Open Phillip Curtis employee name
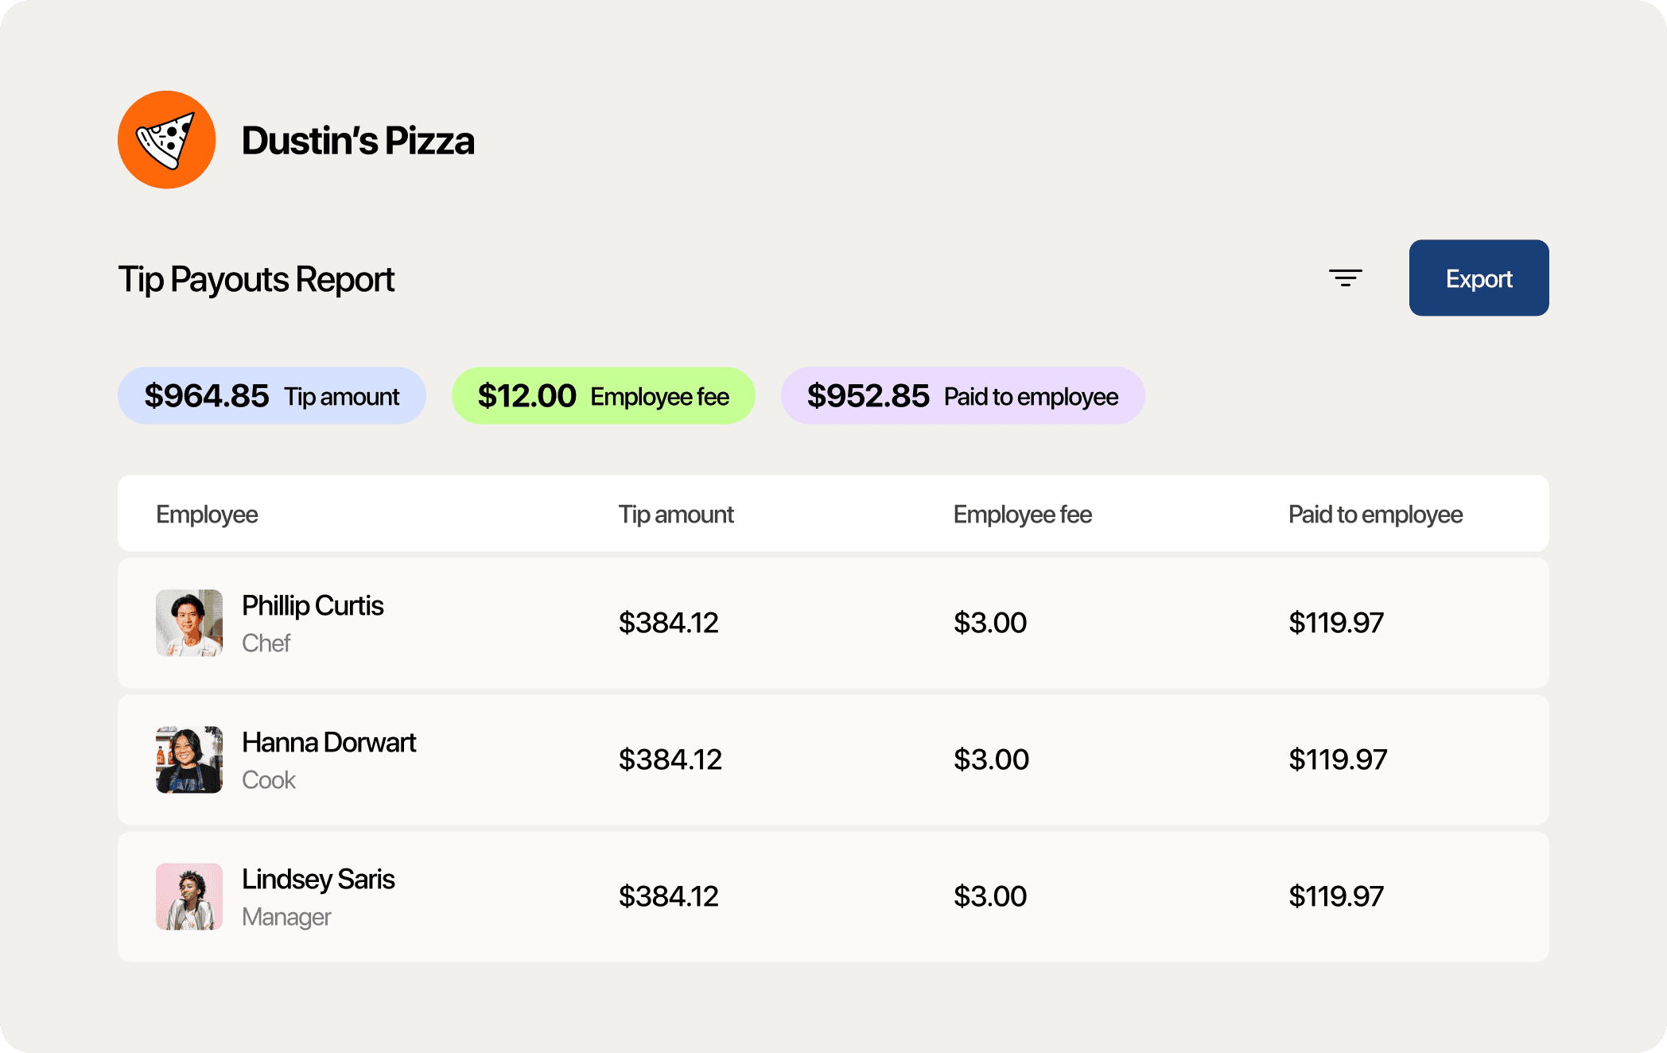This screenshot has width=1667, height=1053. pos(313,606)
